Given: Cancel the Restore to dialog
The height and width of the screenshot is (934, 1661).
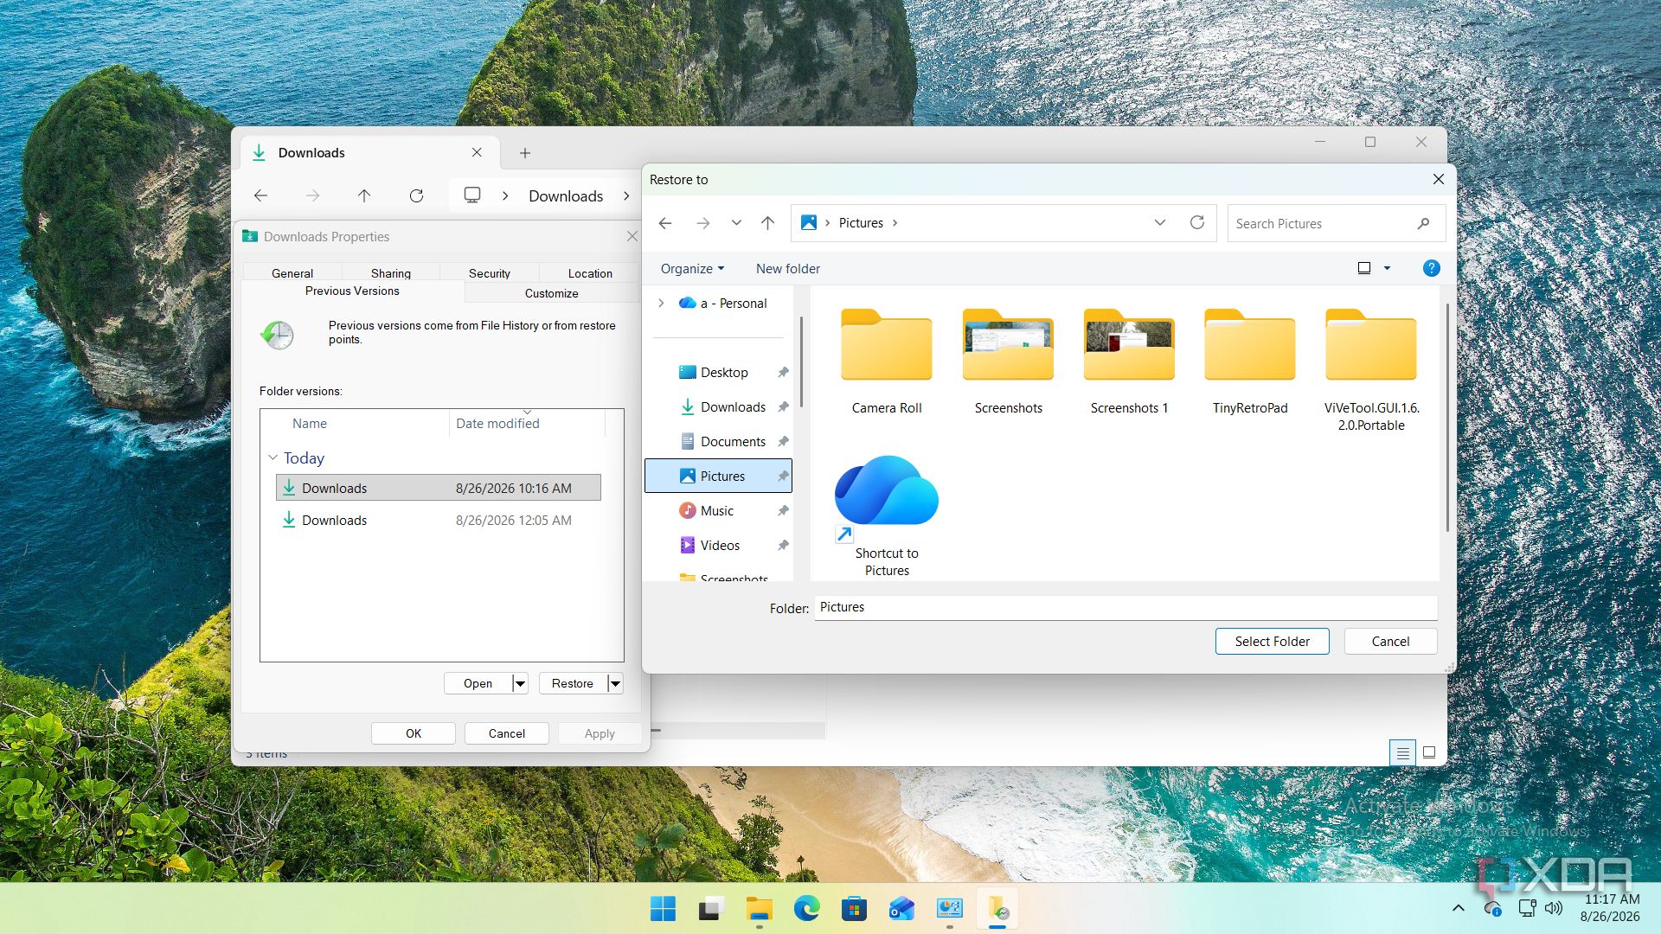Looking at the screenshot, I should (x=1390, y=642).
